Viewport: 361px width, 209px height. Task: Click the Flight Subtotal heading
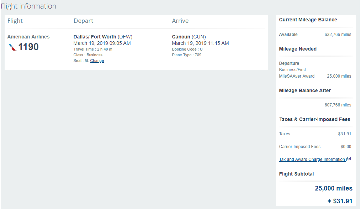pyautogui.click(x=296, y=174)
